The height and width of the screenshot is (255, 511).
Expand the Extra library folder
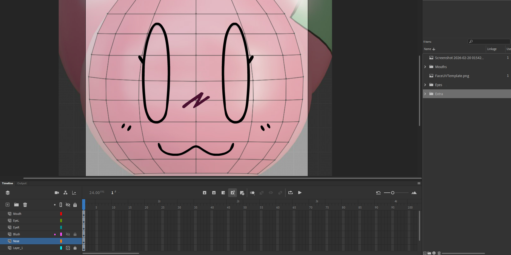pos(425,94)
